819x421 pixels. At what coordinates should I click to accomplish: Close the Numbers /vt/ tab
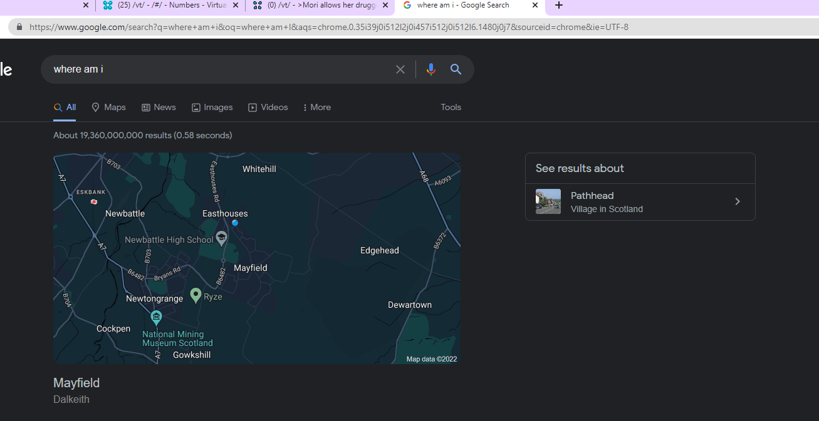tap(236, 6)
